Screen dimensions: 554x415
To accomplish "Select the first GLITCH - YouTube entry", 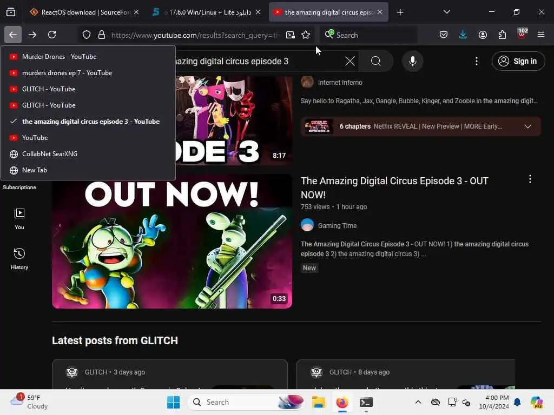I will tap(88, 89).
